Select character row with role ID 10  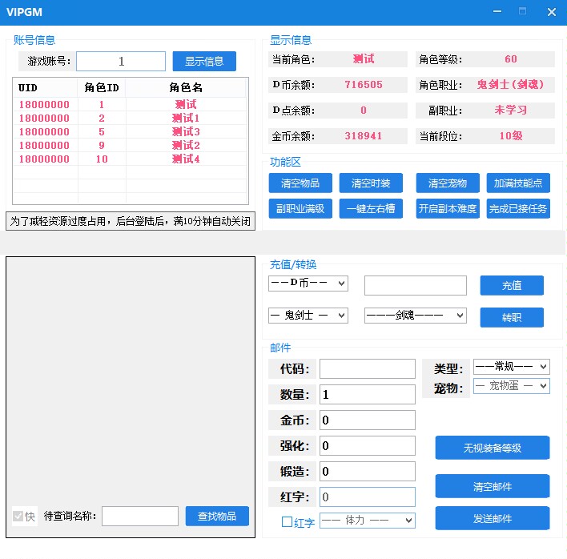(x=128, y=159)
